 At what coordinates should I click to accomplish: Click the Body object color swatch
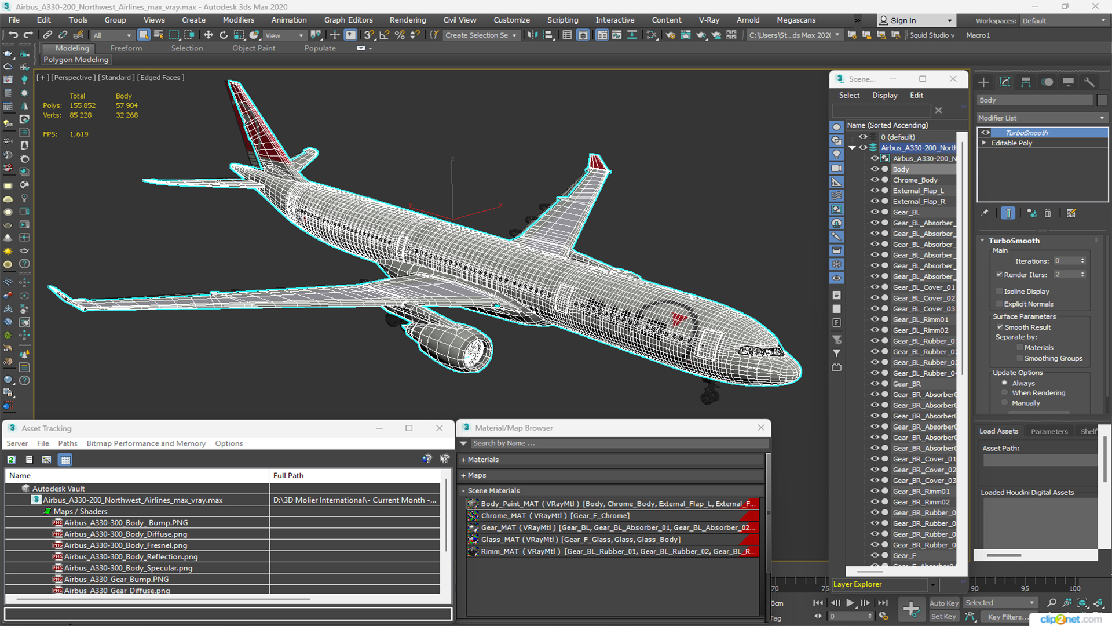tap(1102, 100)
